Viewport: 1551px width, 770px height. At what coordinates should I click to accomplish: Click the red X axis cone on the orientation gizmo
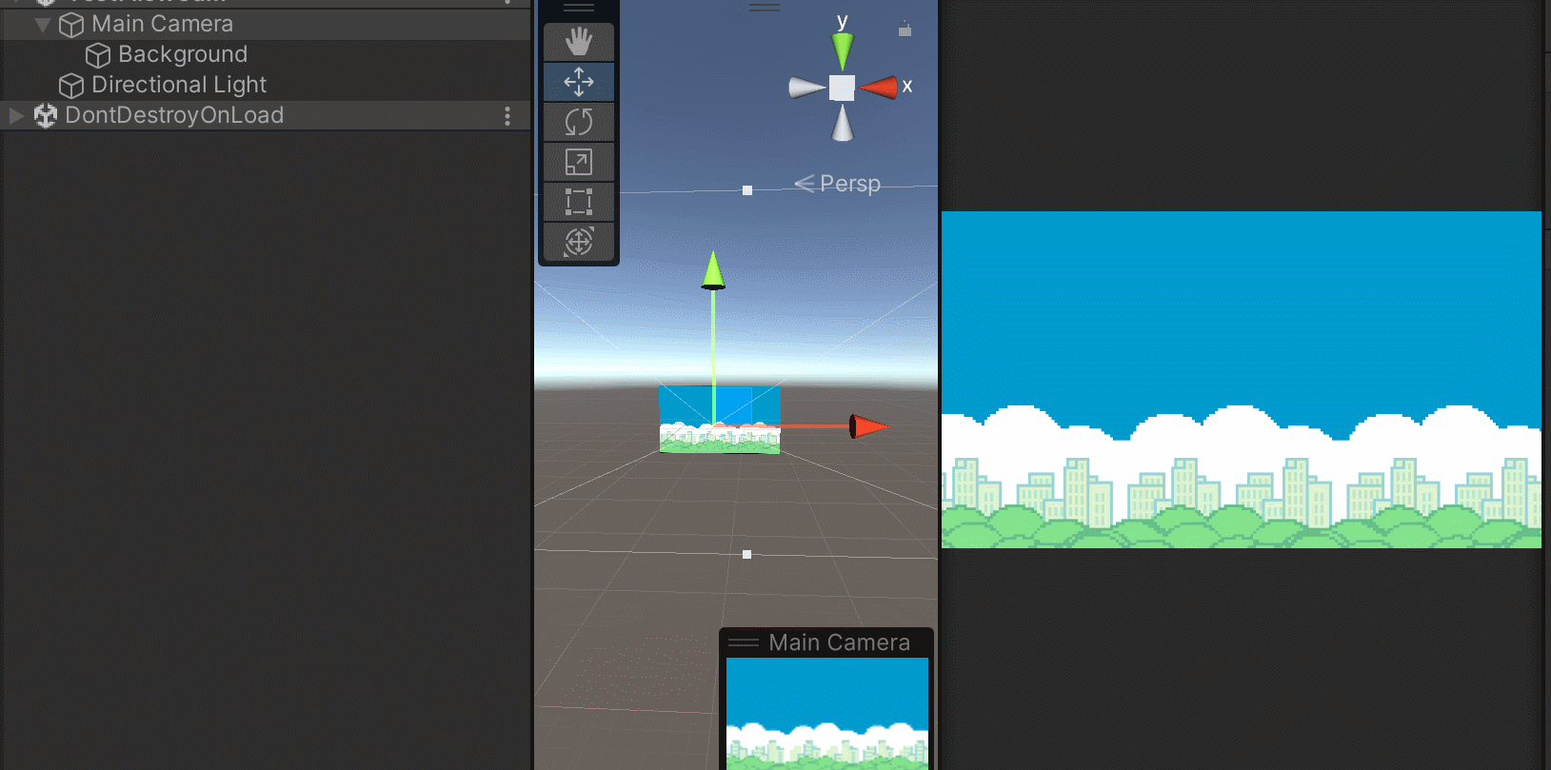coord(878,88)
